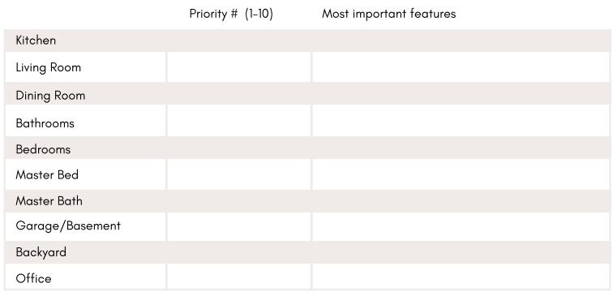Viewport: 613px width, 292px height.
Task: Click the Office priority number cell
Action: (239, 277)
